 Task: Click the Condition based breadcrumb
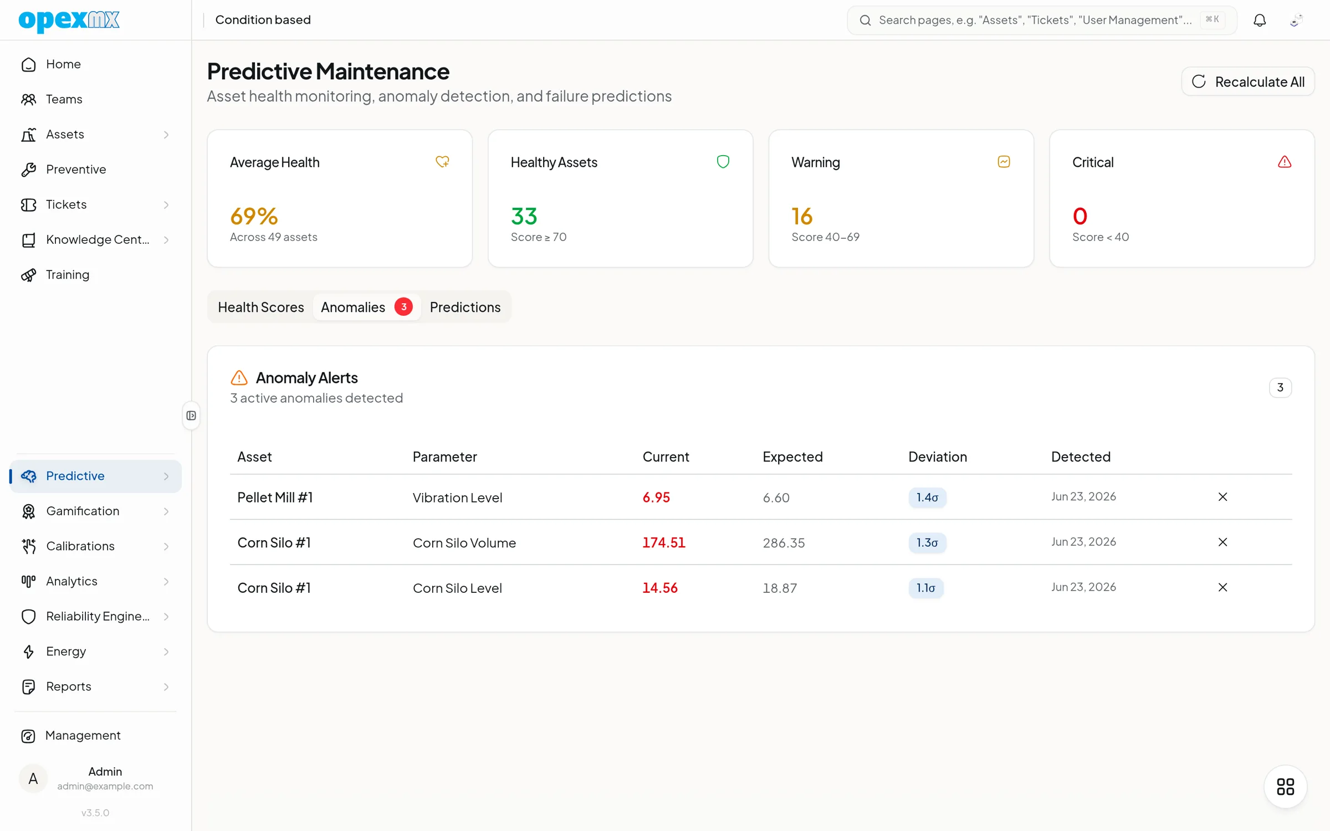click(263, 20)
